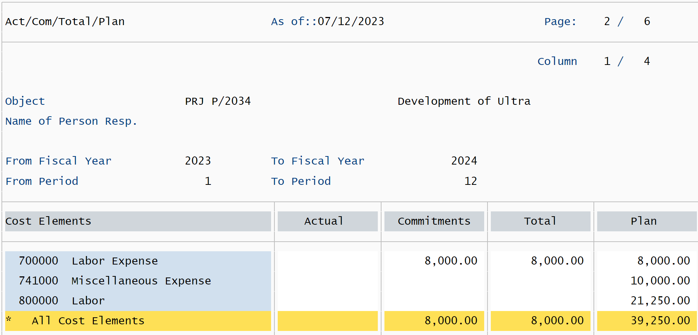Click the Development of Ultra description
Screen dimensions: 698x335
(464, 101)
